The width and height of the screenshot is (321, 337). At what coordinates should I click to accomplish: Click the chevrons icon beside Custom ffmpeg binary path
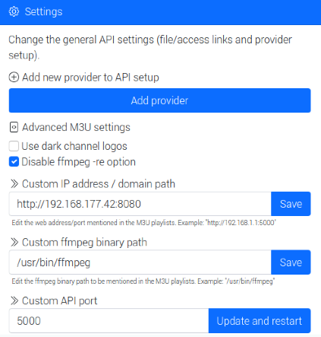(x=14, y=243)
